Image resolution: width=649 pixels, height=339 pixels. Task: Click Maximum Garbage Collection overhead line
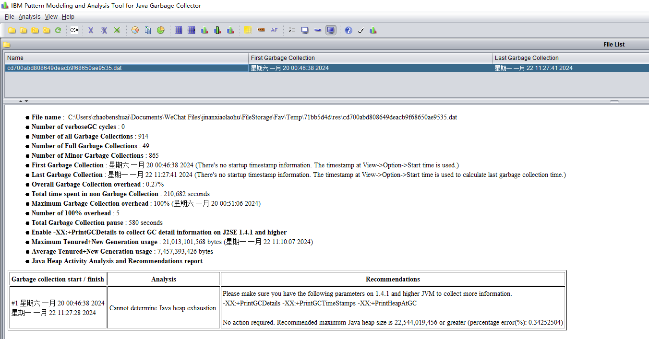(146, 203)
